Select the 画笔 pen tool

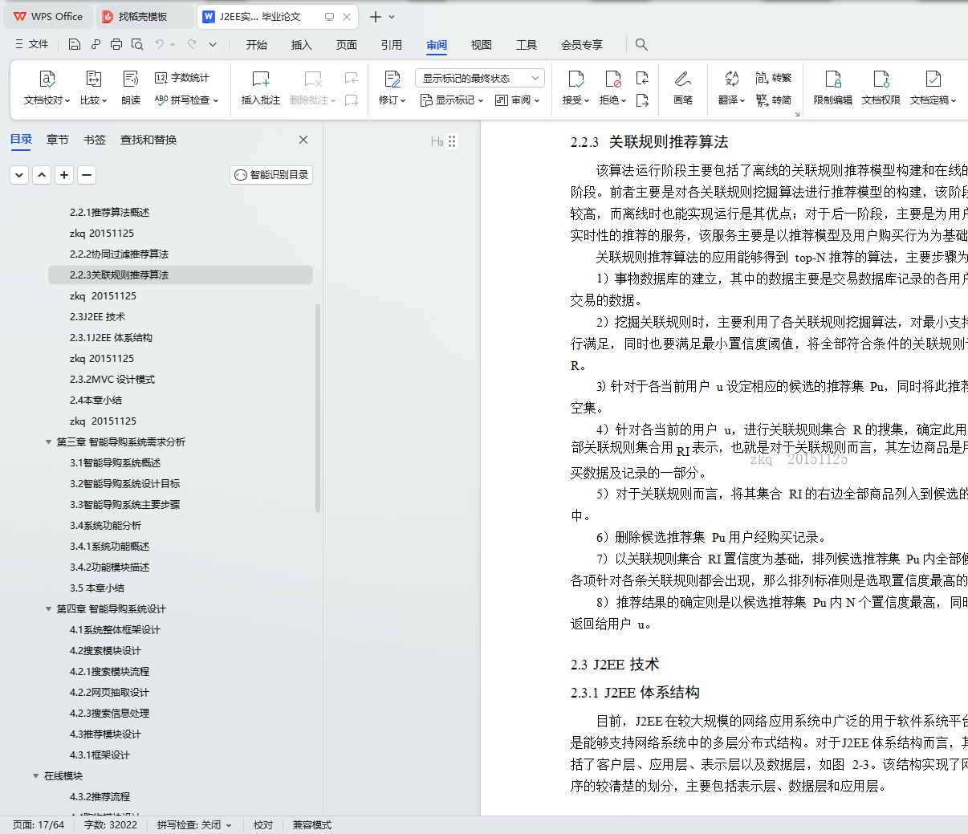click(x=683, y=87)
